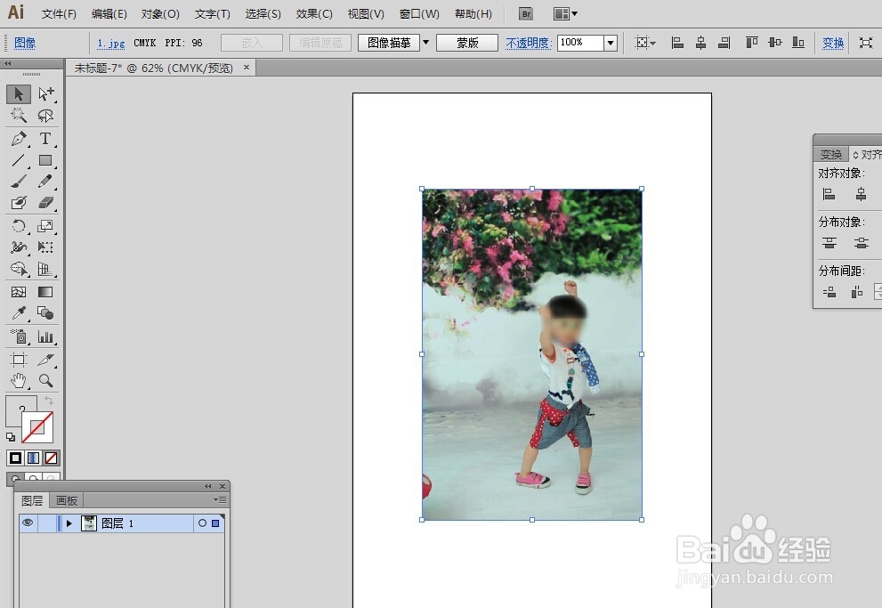This screenshot has width=882, height=608.
Task: Choose the Magic Wand tool
Action: click(x=19, y=116)
